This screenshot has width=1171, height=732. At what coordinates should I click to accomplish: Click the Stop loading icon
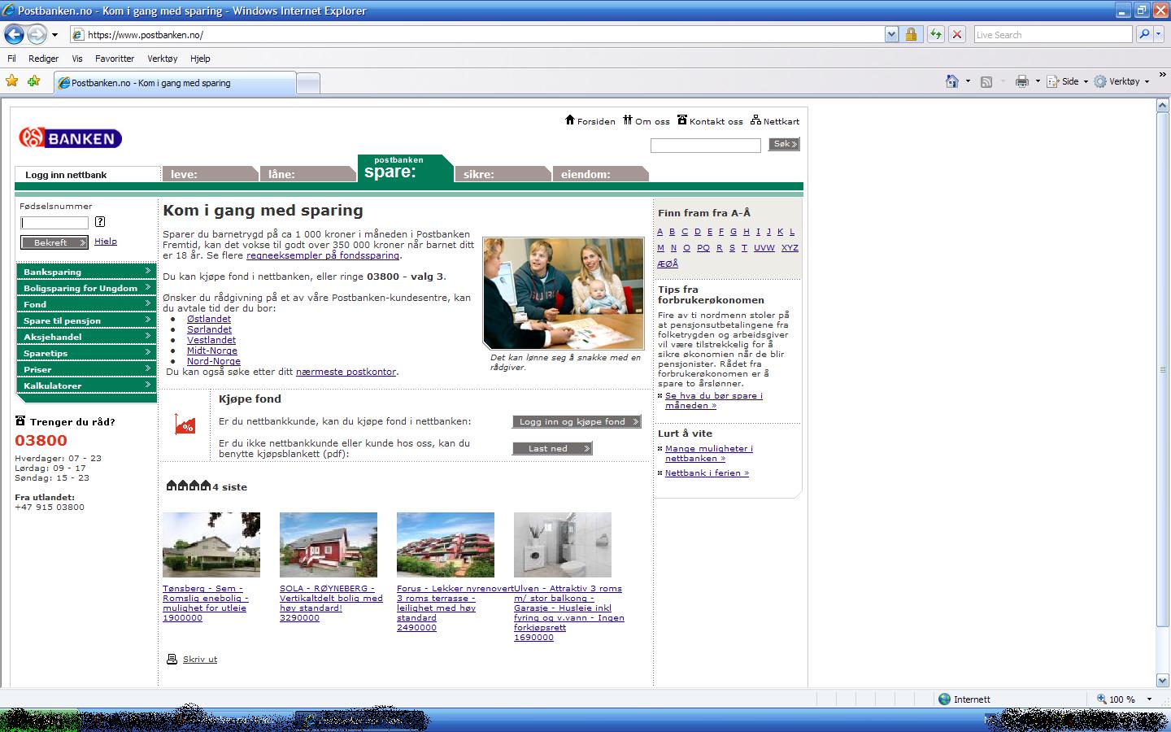point(957,35)
